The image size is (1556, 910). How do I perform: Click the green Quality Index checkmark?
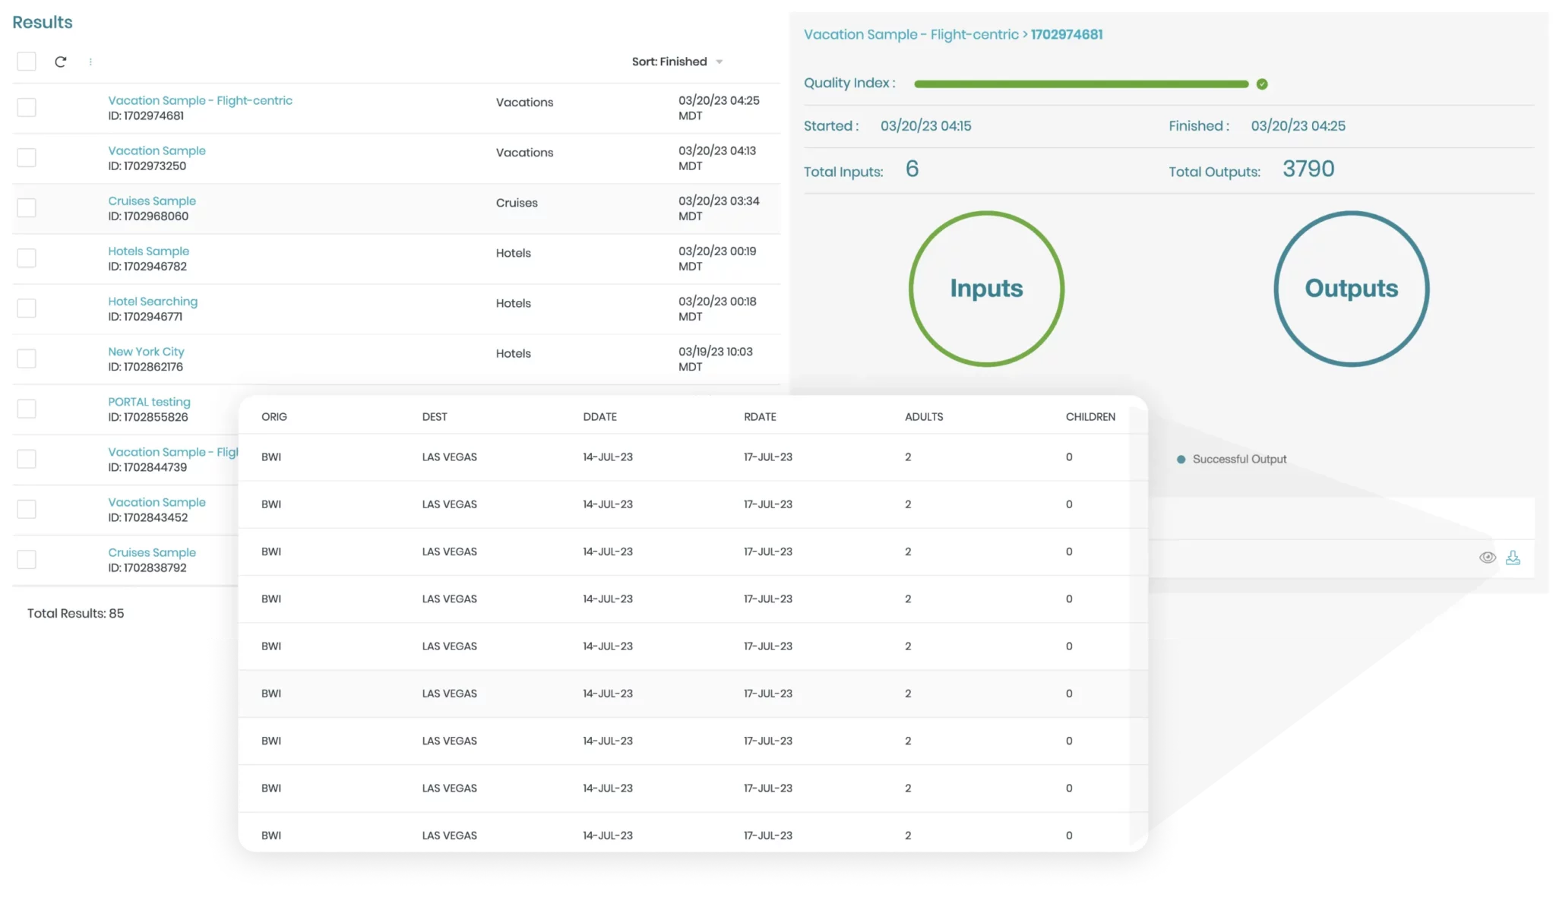pyautogui.click(x=1262, y=84)
